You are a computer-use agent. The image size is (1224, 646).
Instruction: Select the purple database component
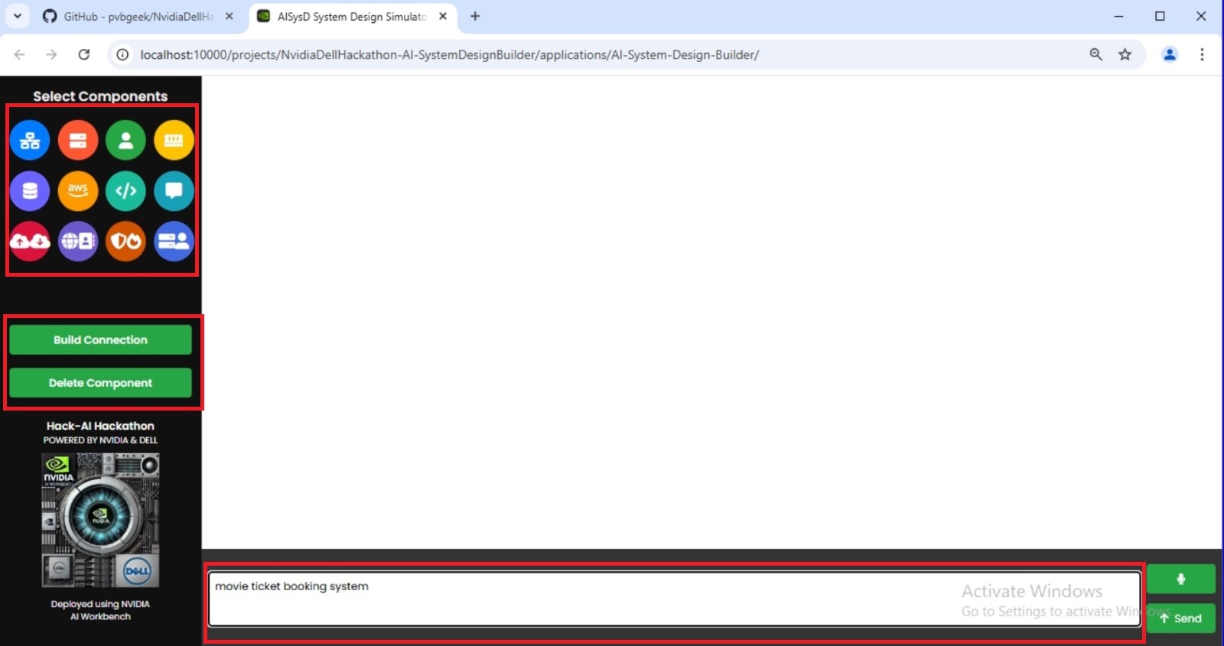coord(30,191)
